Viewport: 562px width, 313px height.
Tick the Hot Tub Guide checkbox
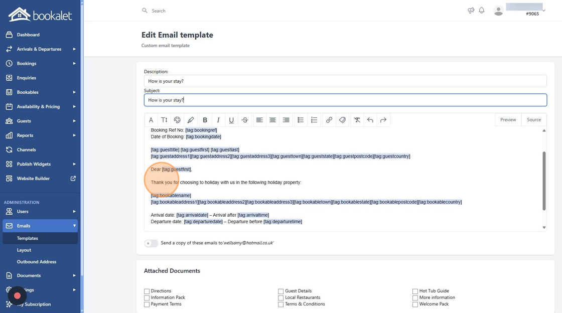(415, 291)
